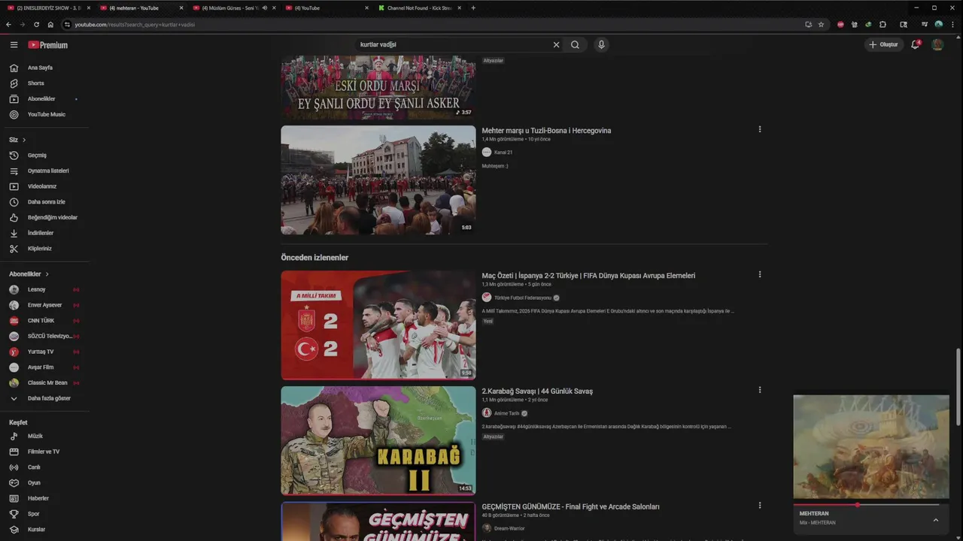
Task: Open the Türkiye Futbol Federasyonu channel link
Action: pyautogui.click(x=523, y=298)
